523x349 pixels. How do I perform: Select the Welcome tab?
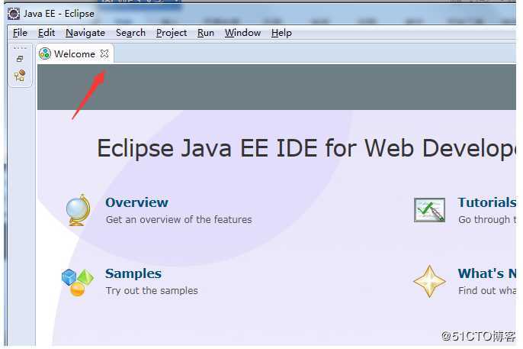click(75, 53)
